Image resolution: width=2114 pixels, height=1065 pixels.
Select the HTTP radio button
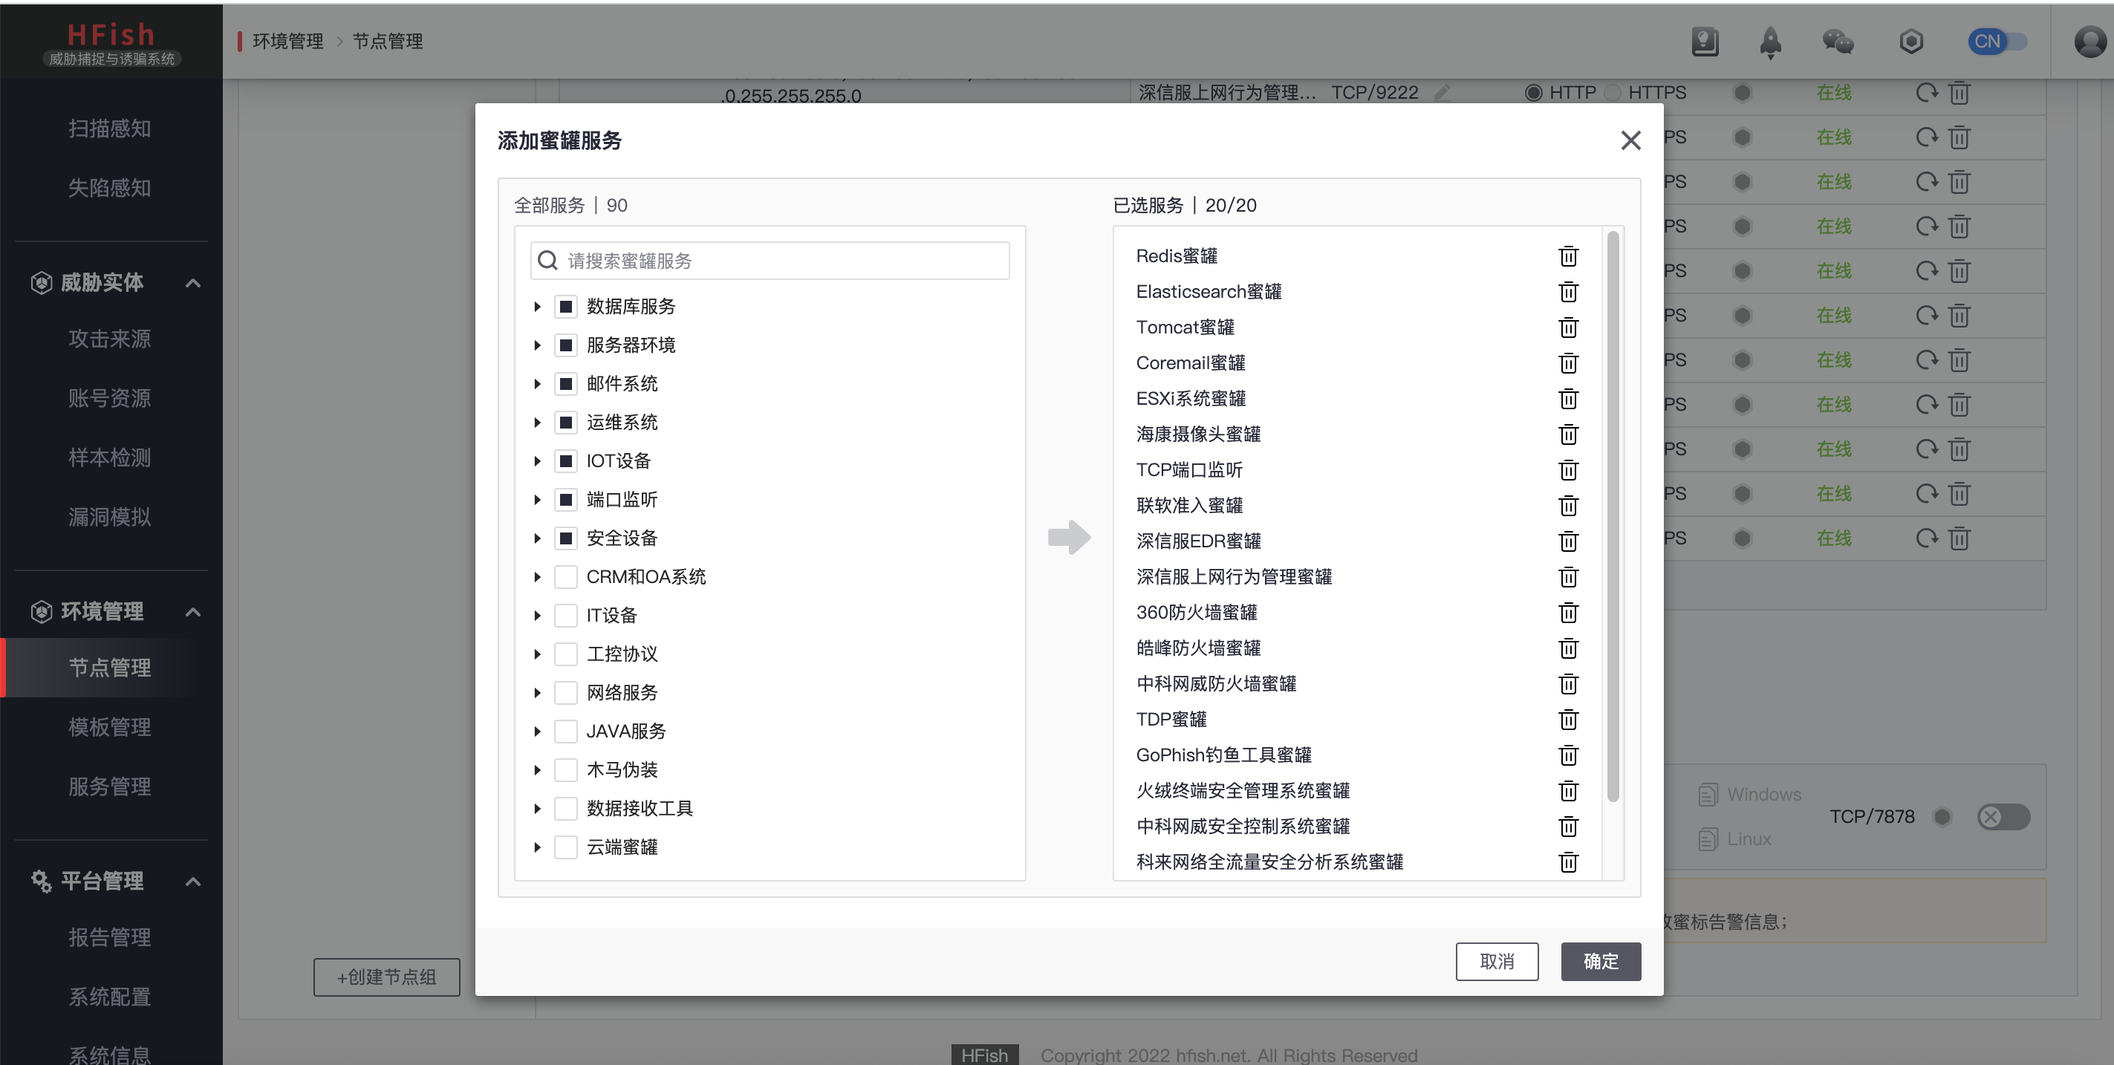(1534, 92)
